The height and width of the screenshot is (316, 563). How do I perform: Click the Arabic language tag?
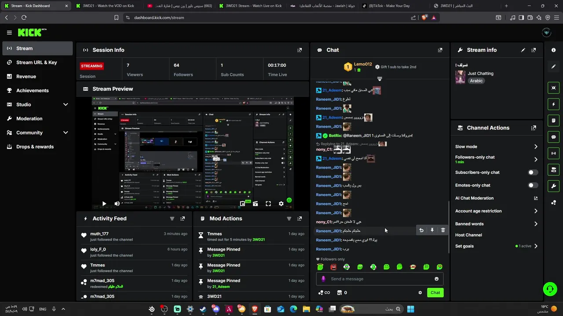[476, 81]
